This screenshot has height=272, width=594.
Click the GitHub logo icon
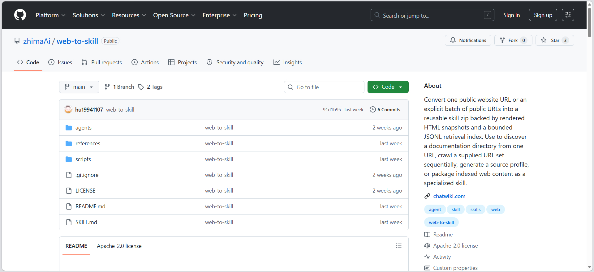20,15
